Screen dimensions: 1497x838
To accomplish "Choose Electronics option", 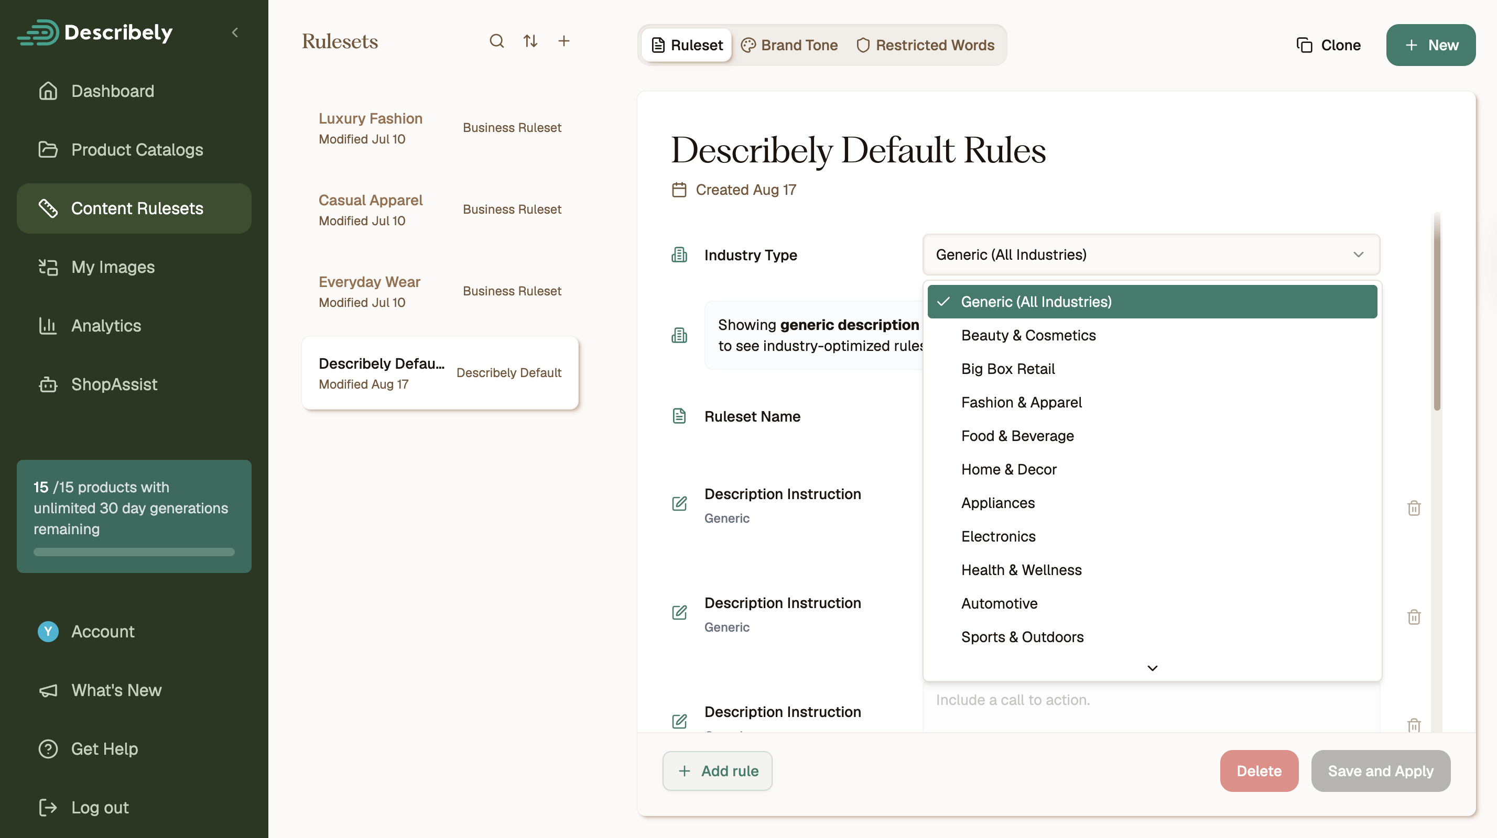I will (1152, 537).
